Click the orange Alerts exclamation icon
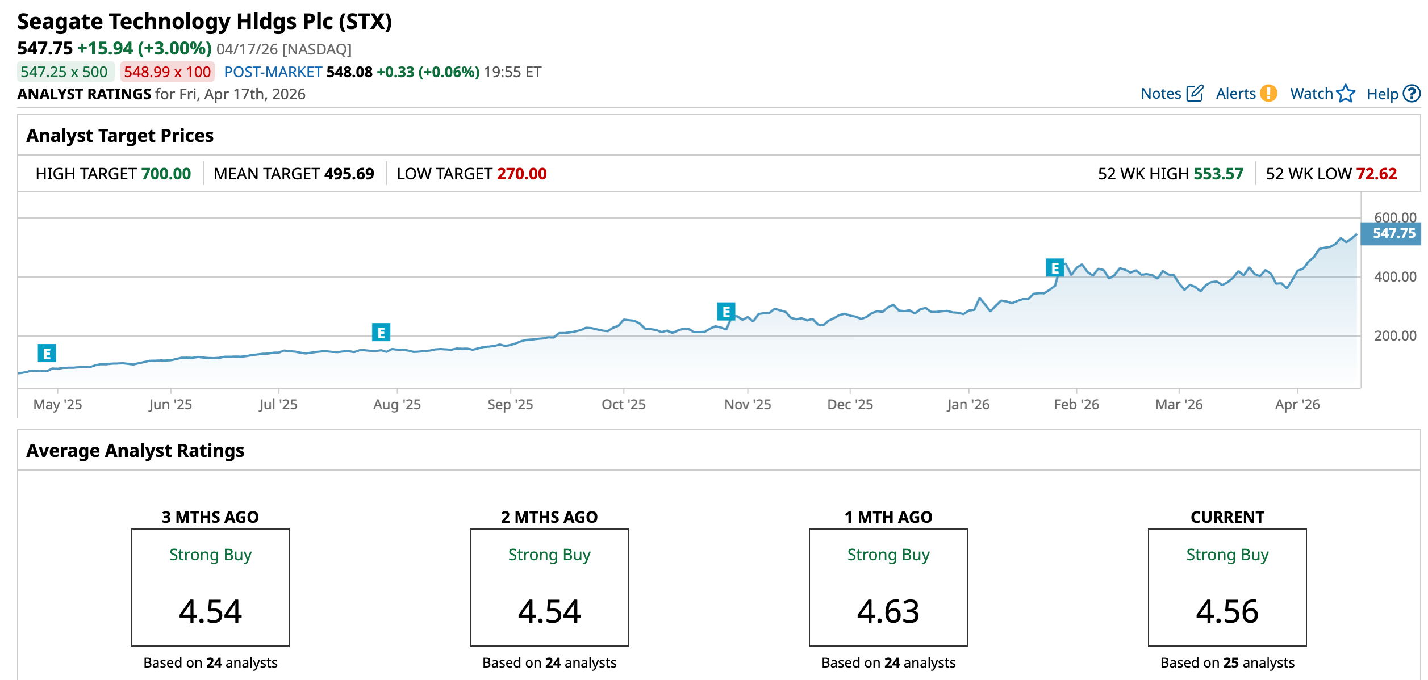Image resolution: width=1428 pixels, height=680 pixels. click(1268, 94)
